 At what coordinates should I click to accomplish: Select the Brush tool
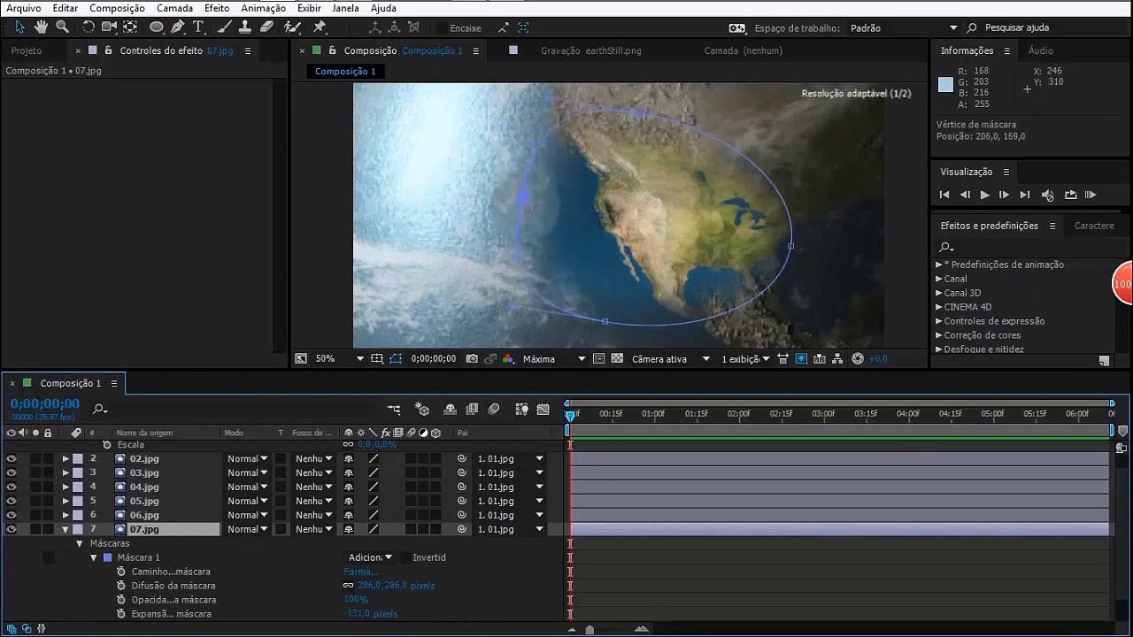(x=225, y=27)
